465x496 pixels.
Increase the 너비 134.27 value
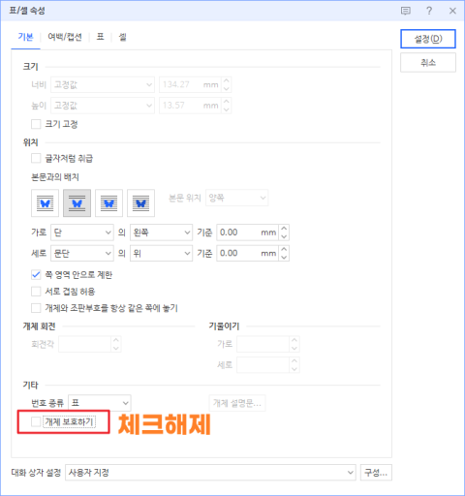227,81
